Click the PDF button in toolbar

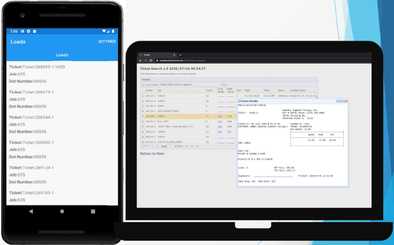224,84
